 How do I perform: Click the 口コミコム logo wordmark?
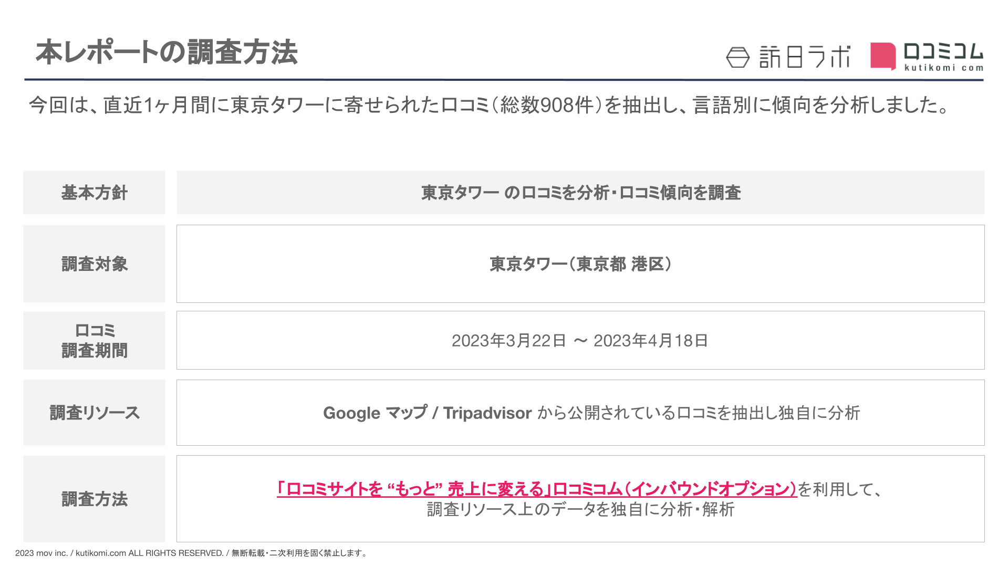(943, 52)
